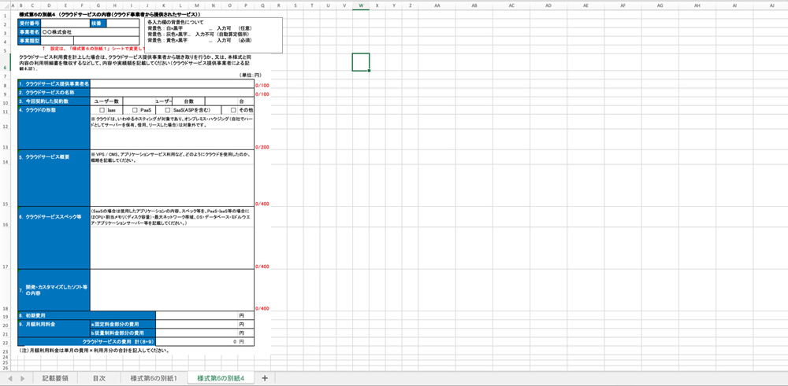
Task: Click the previous sheet navigation arrow
Action: click(x=9, y=378)
